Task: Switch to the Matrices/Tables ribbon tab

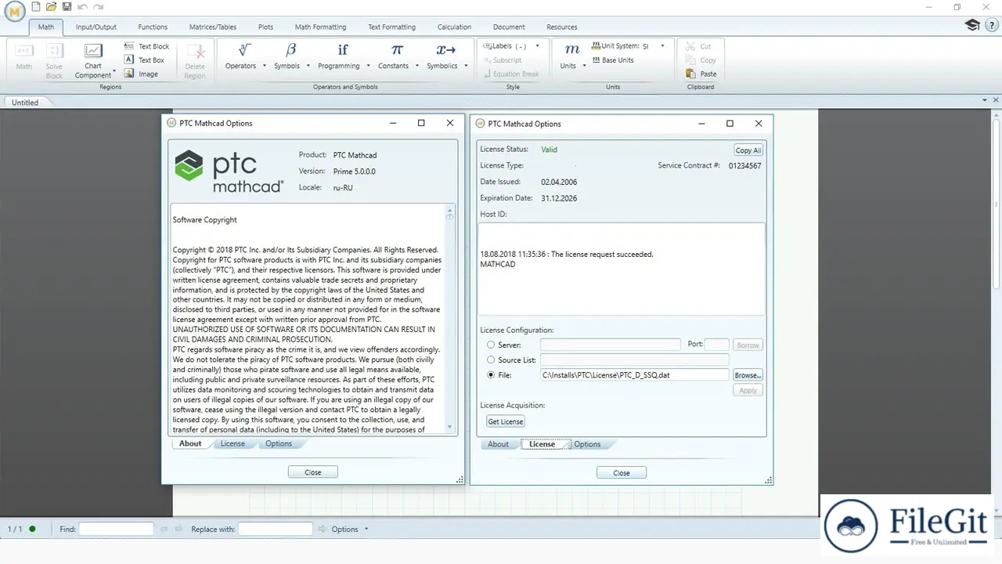Action: pos(214,27)
